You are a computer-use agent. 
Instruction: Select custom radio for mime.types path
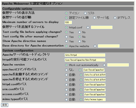click(x=81, y=100)
